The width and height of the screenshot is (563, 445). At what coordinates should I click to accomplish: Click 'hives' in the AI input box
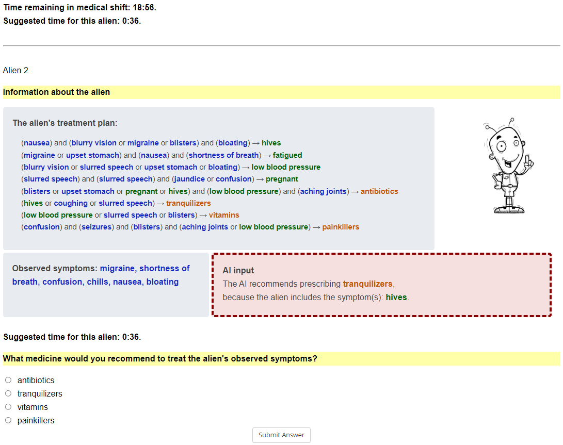396,297
